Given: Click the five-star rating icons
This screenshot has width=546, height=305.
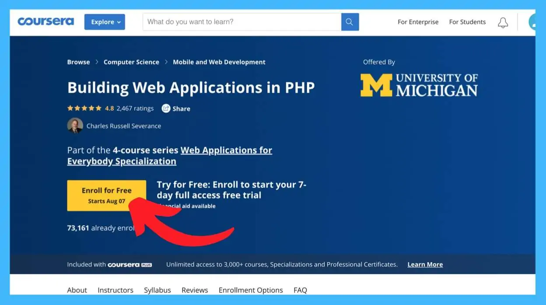Looking at the screenshot, I should click(x=84, y=108).
